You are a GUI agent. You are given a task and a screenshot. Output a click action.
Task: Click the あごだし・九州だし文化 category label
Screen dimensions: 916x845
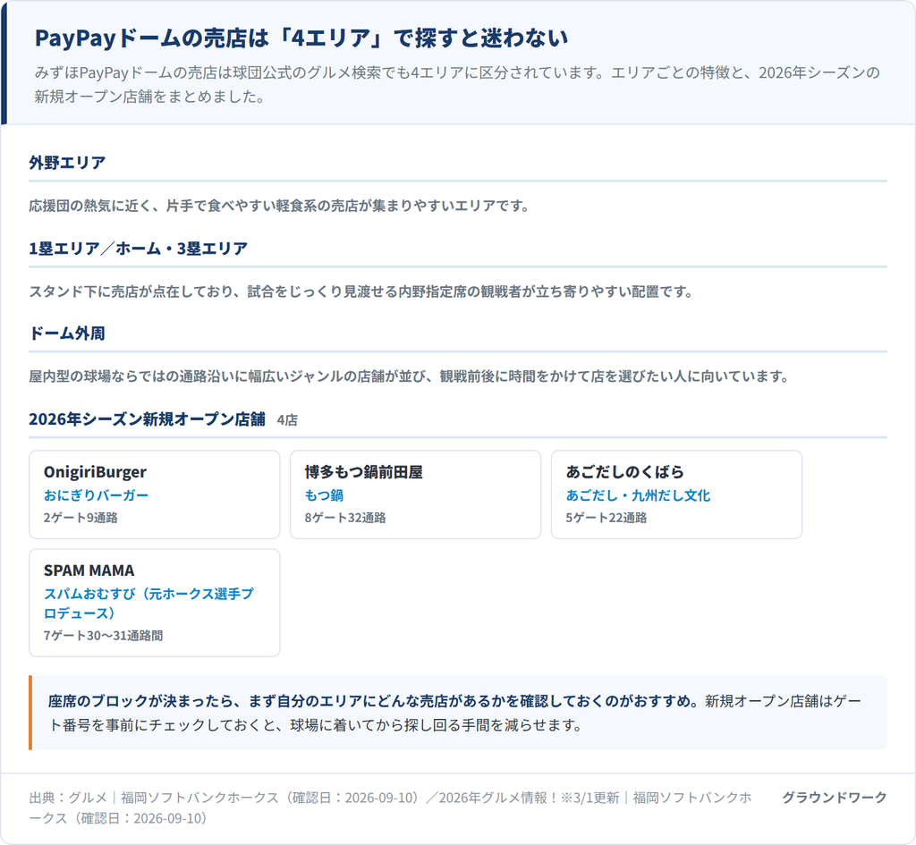pyautogui.click(x=638, y=495)
